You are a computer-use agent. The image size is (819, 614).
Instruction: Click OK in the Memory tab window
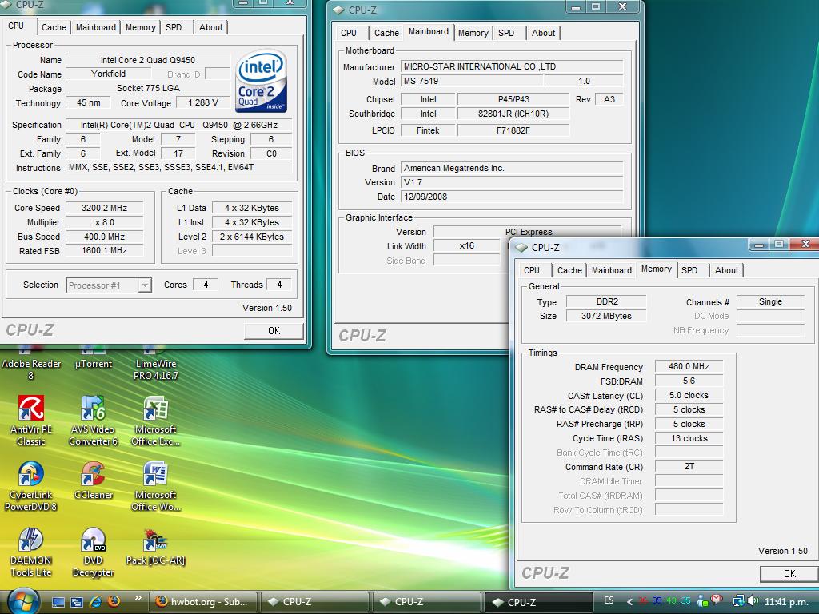click(789, 573)
